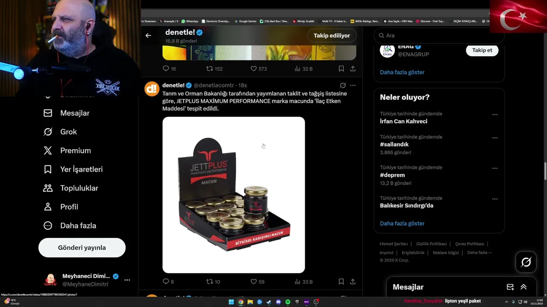This screenshot has height=307, width=547.
Task: Open options for Balıkesir Sındırgı'da trend
Action: click(495, 199)
